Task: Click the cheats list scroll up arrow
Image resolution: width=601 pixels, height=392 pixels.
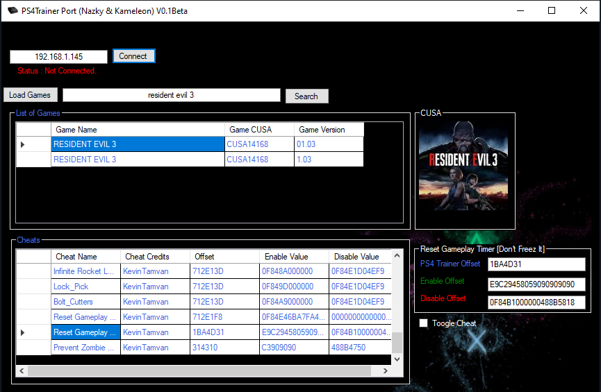Action: 397,255
